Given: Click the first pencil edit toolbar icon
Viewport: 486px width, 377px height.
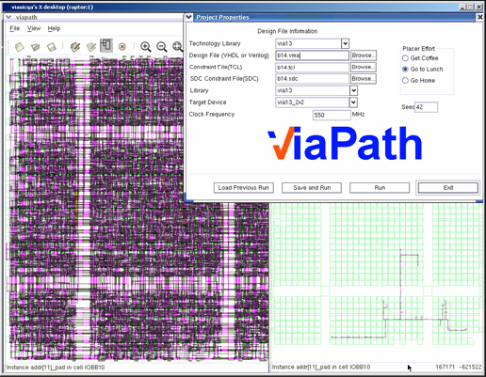Looking at the screenshot, I should coord(75,47).
